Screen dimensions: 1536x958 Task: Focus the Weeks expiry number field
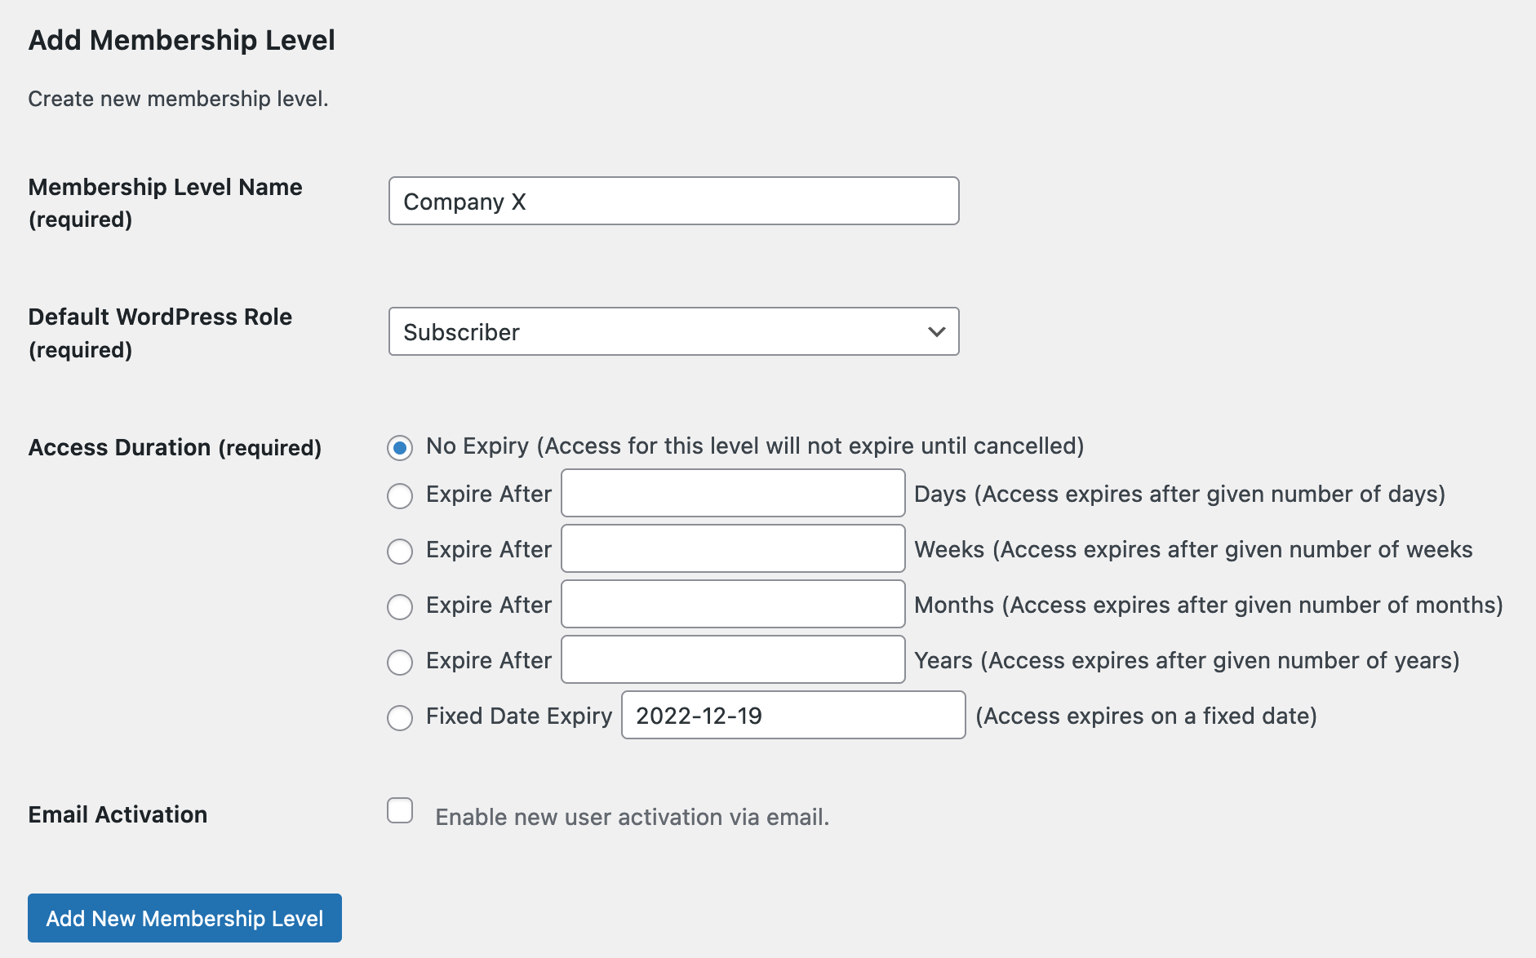733,548
